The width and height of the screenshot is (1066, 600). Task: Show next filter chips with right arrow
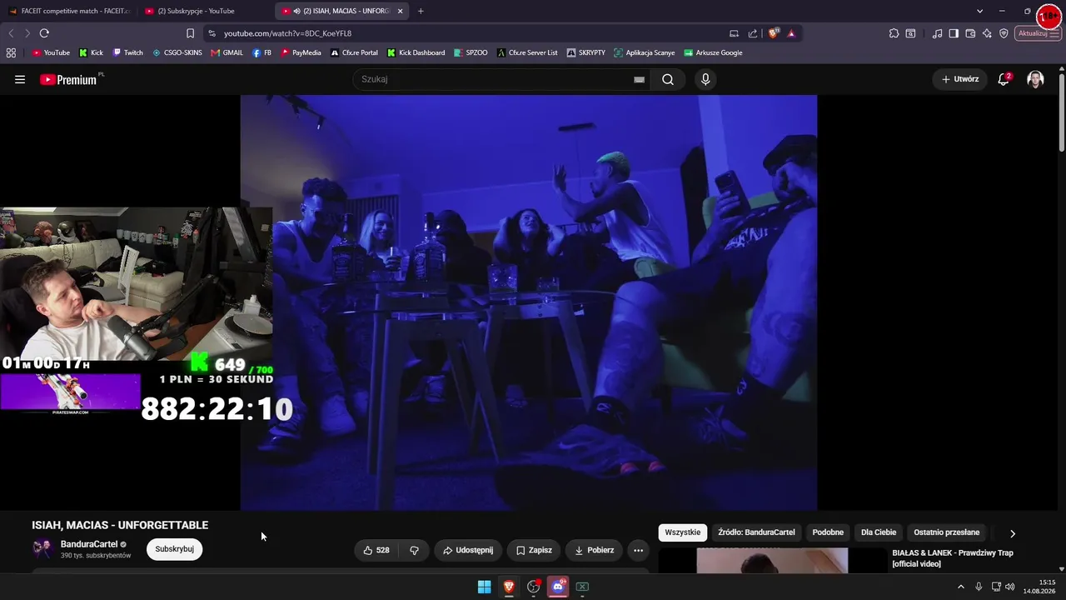[1013, 533]
